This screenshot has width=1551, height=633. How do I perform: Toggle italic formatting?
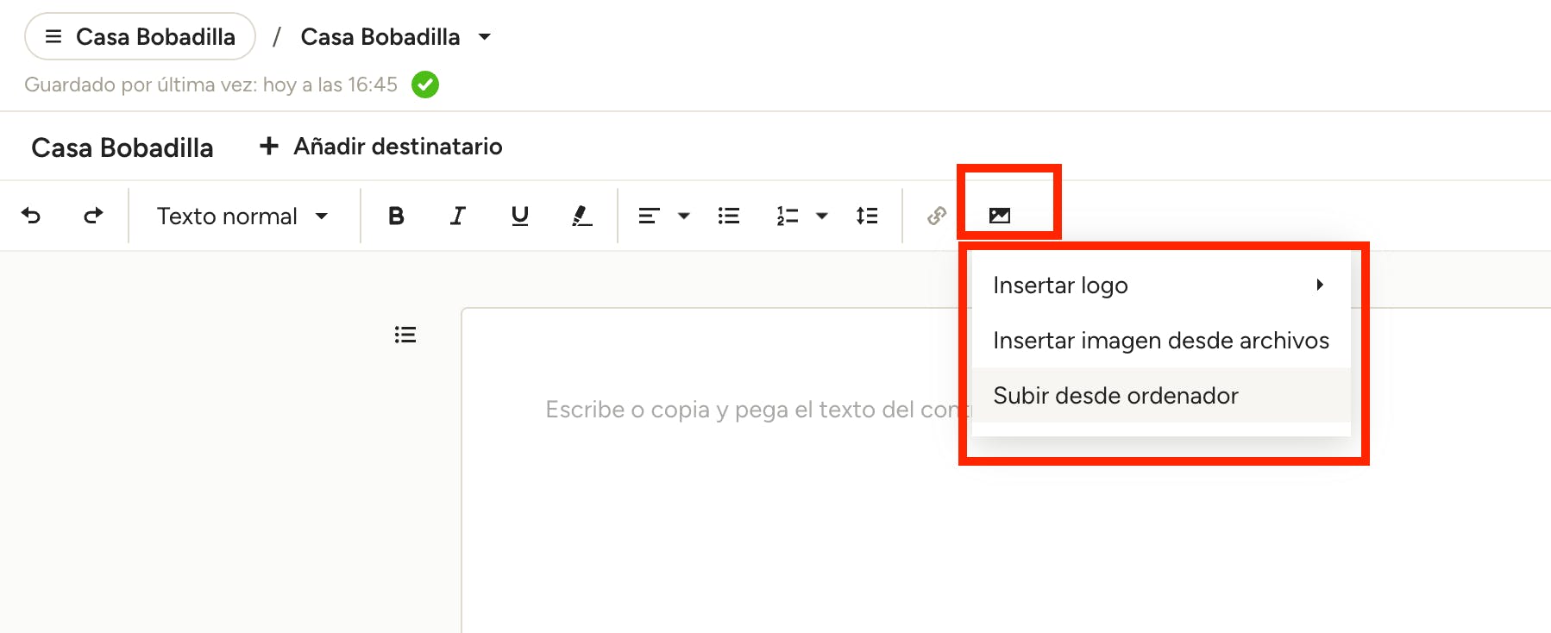[458, 216]
